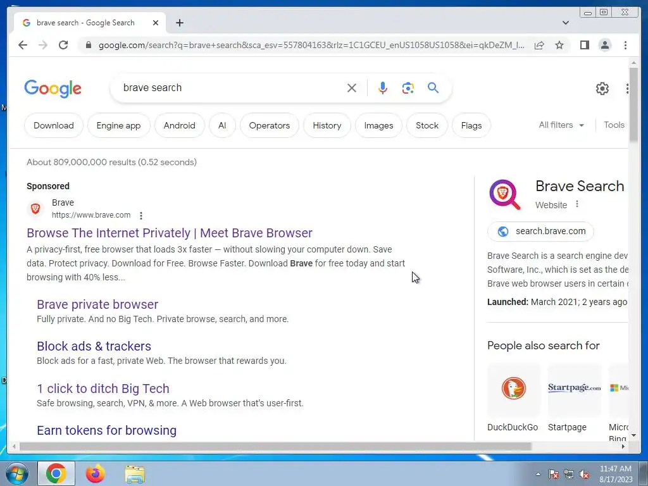The width and height of the screenshot is (648, 486).
Task: Open the Block ads & trackers link
Action: (x=94, y=346)
